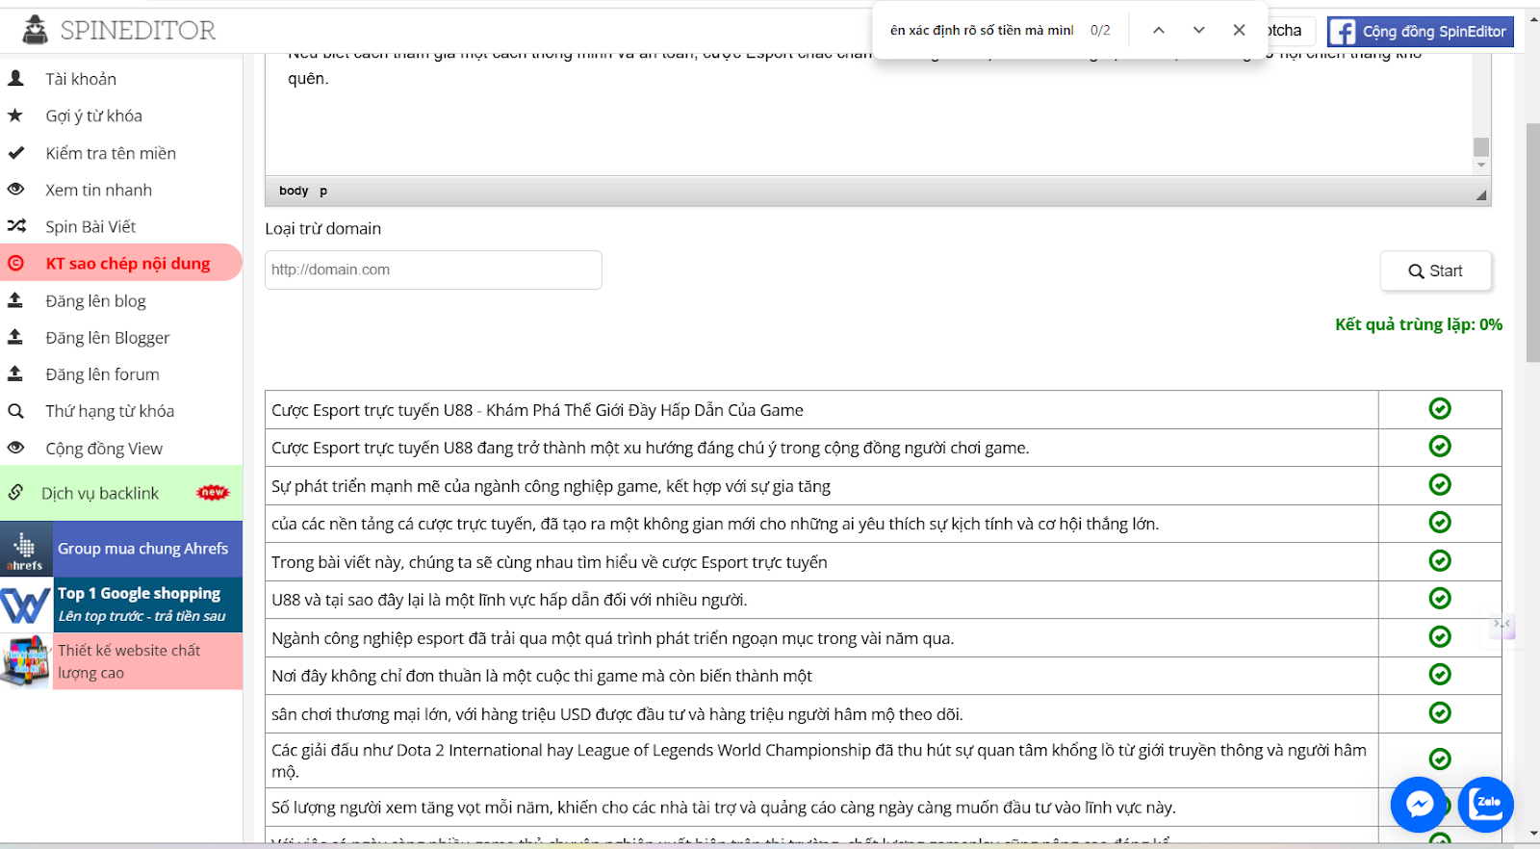Click check icon for 'Ngành công nghiệp esport' row
Screen dimensions: 1540x849
coord(1440,637)
